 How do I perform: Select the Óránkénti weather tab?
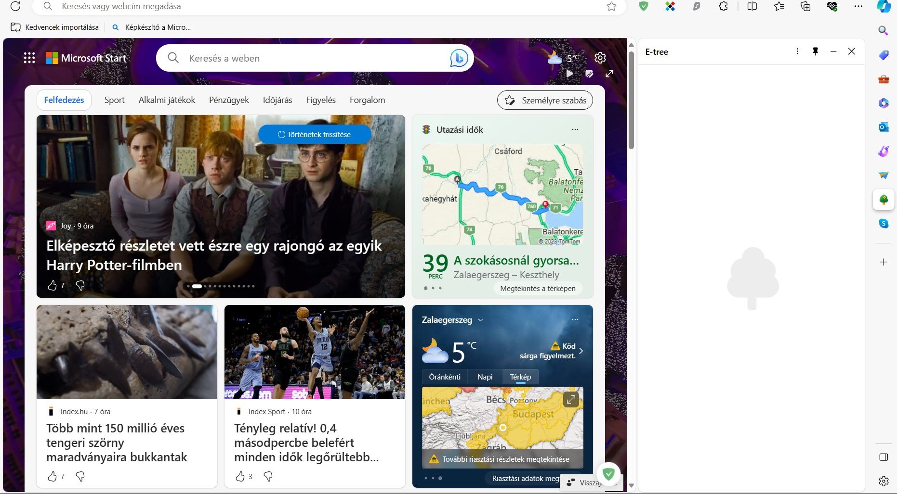[x=444, y=377]
